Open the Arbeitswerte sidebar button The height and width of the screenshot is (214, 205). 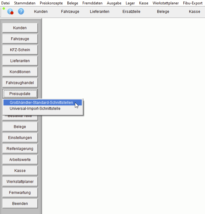click(20, 160)
